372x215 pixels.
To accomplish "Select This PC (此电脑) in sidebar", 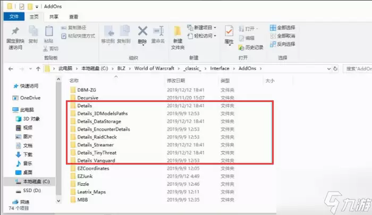I will (23, 110).
